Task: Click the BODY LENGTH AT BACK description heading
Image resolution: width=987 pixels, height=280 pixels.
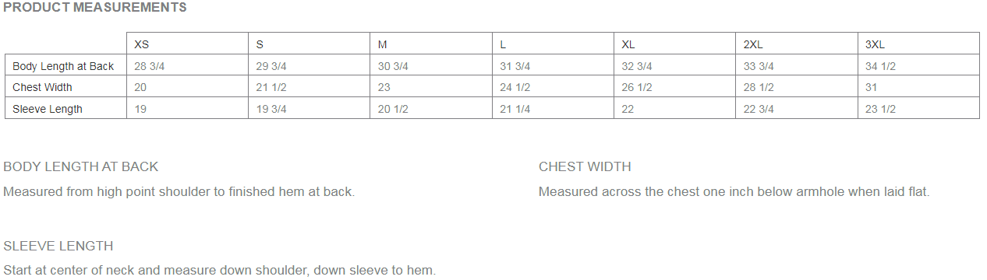Action: [81, 166]
